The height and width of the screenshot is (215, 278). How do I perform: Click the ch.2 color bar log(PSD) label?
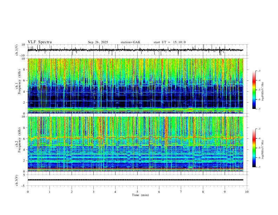tap(263, 149)
